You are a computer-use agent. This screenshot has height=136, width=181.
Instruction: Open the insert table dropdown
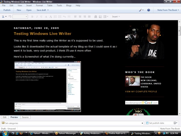(106, 17)
